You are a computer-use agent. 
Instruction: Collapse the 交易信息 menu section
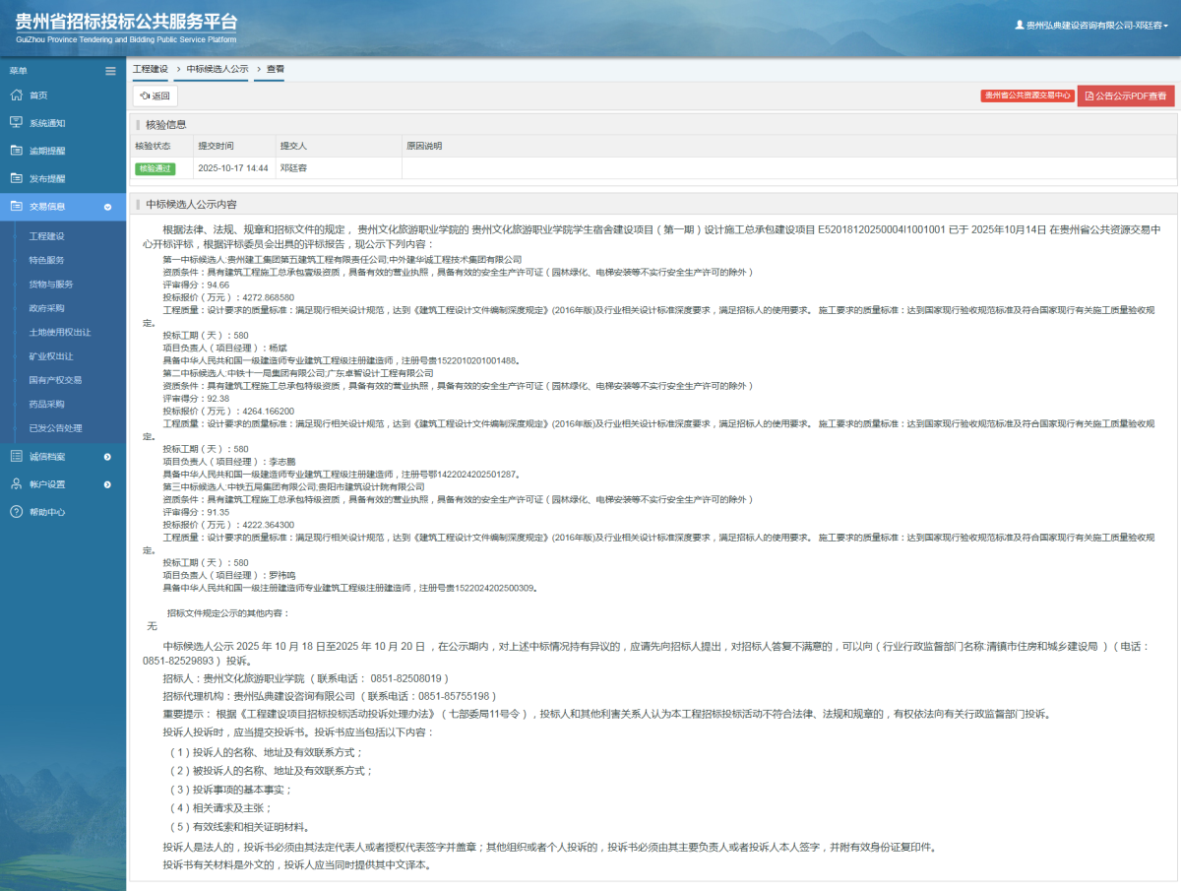tap(107, 207)
